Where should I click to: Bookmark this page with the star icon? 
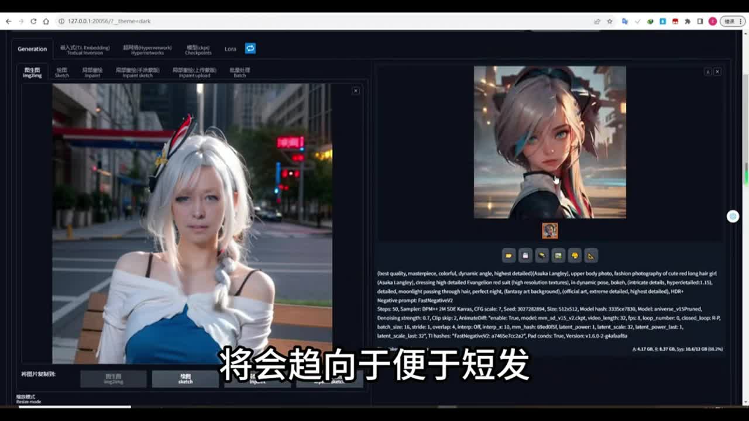coord(610,21)
